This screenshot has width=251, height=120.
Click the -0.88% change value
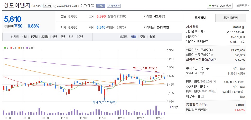pyautogui.click(x=32, y=26)
